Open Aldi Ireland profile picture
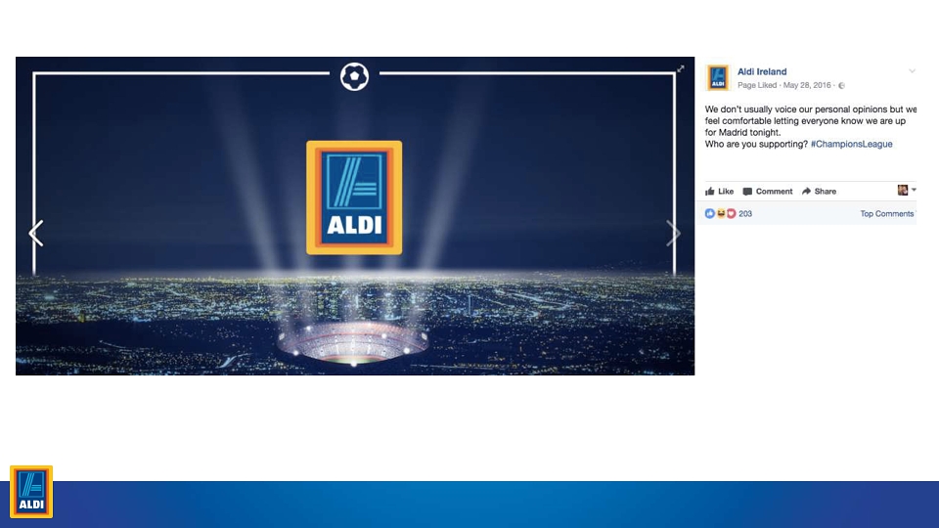This screenshot has width=939, height=528. pos(717,78)
